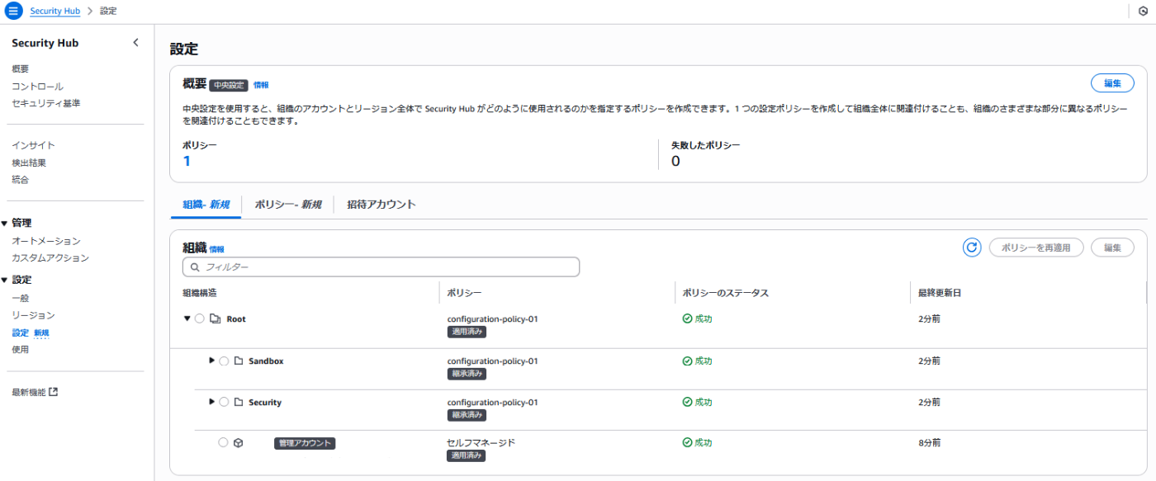The height and width of the screenshot is (481, 1156).
Task: Select the Sandbox radio button
Action: click(x=223, y=361)
